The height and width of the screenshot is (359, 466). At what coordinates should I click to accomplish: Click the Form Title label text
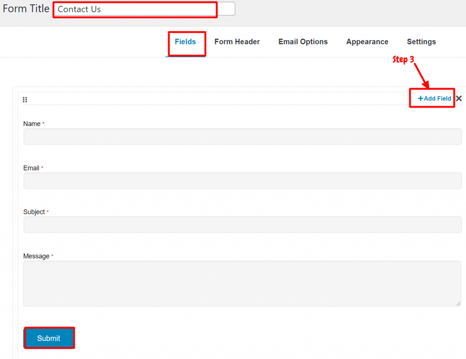[26, 9]
